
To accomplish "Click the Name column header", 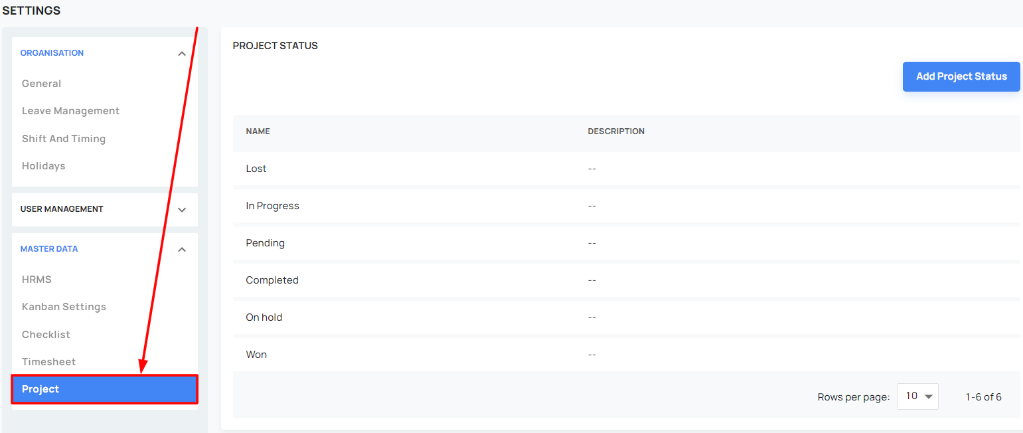I will pos(258,131).
